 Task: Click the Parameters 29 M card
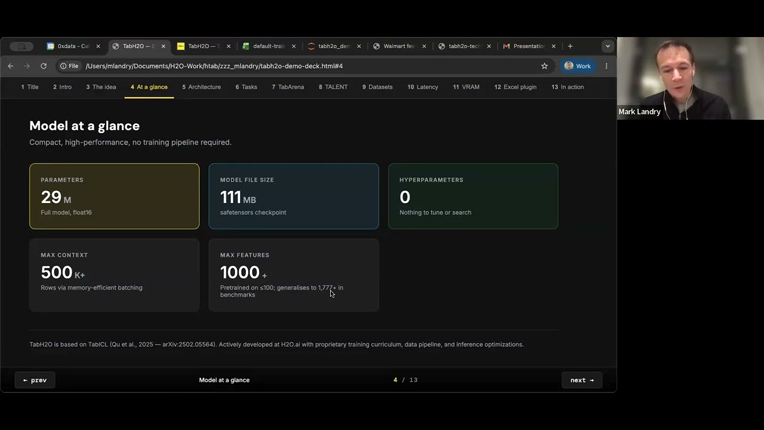pos(114,196)
